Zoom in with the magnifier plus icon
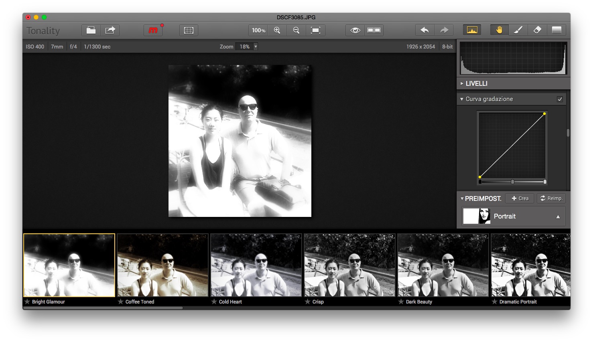The width and height of the screenshot is (593, 342). pyautogui.click(x=277, y=30)
